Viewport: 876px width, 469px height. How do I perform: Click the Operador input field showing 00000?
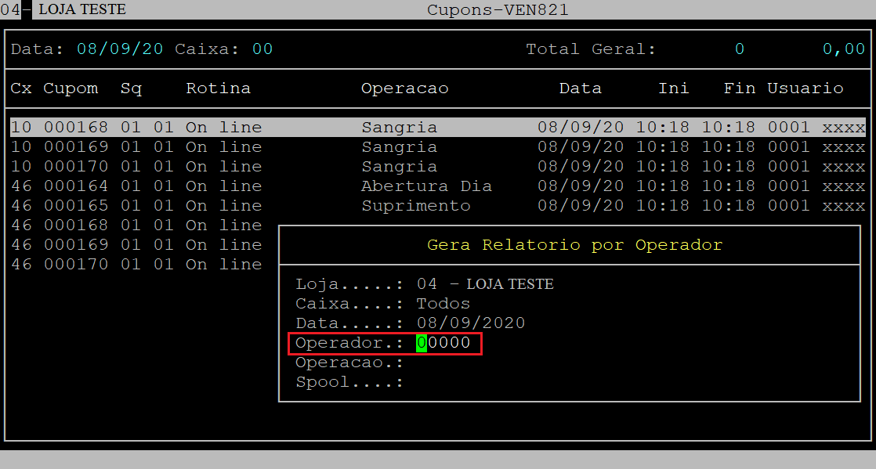(443, 343)
